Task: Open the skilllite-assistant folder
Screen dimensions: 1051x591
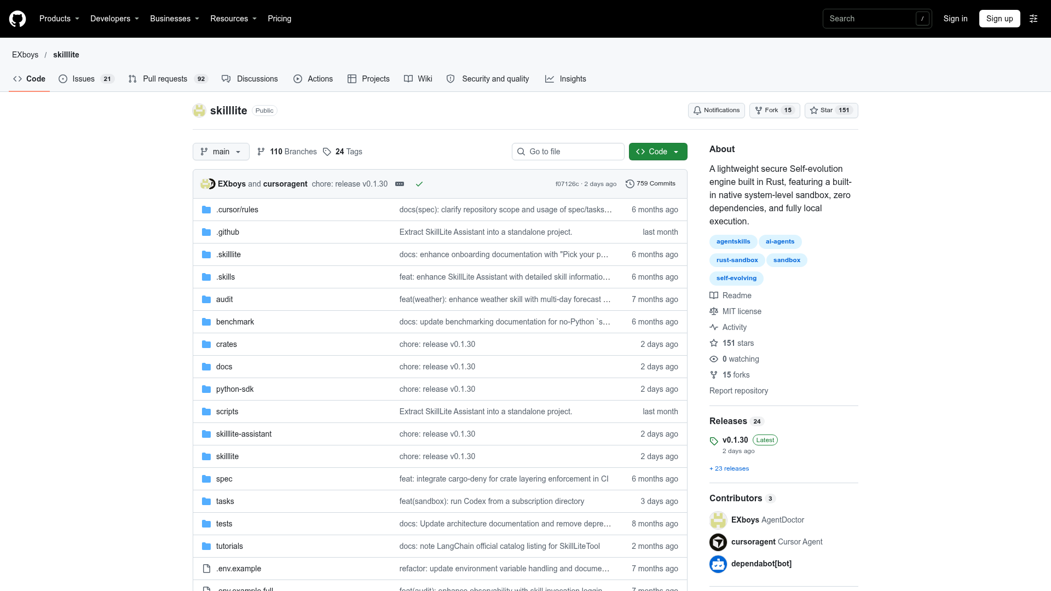Action: click(x=244, y=434)
